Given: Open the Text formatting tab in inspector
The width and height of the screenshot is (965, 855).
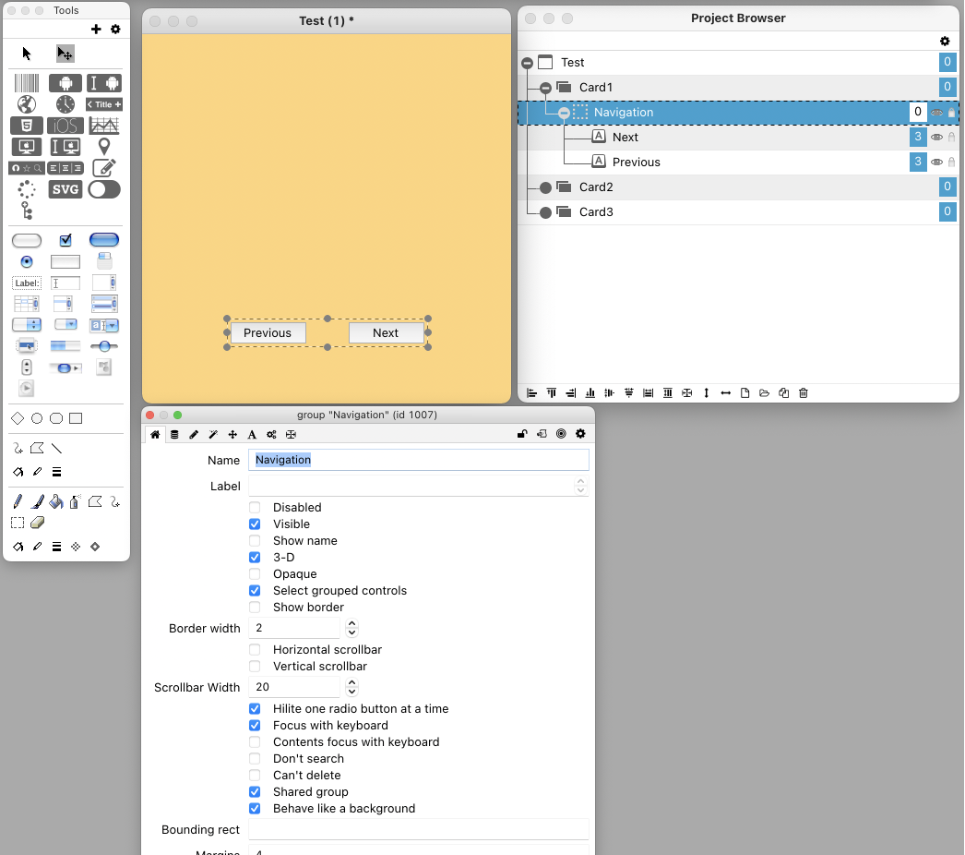Looking at the screenshot, I should click(252, 434).
